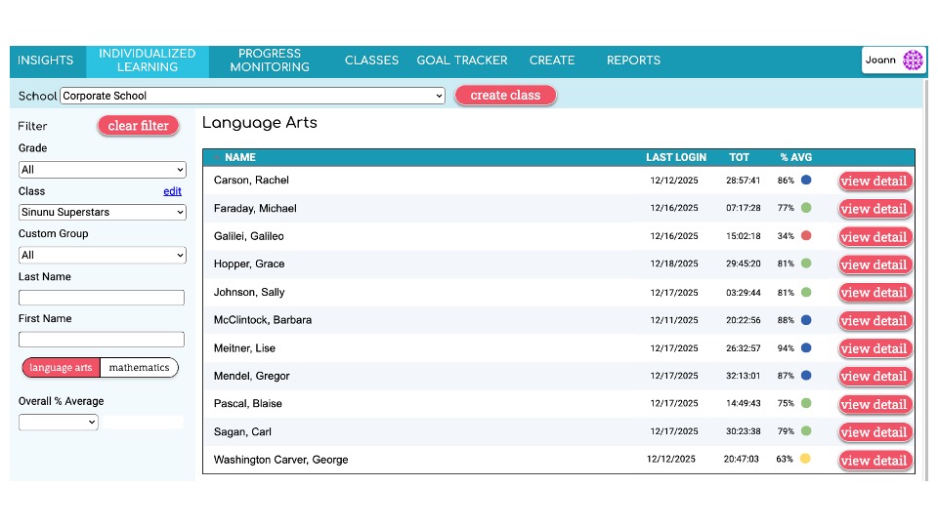
Task: View detail for Hopper, Grace
Action: click(875, 264)
